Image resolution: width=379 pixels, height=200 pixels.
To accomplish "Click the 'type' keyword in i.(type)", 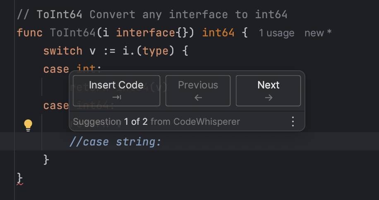I will (x=156, y=51).
